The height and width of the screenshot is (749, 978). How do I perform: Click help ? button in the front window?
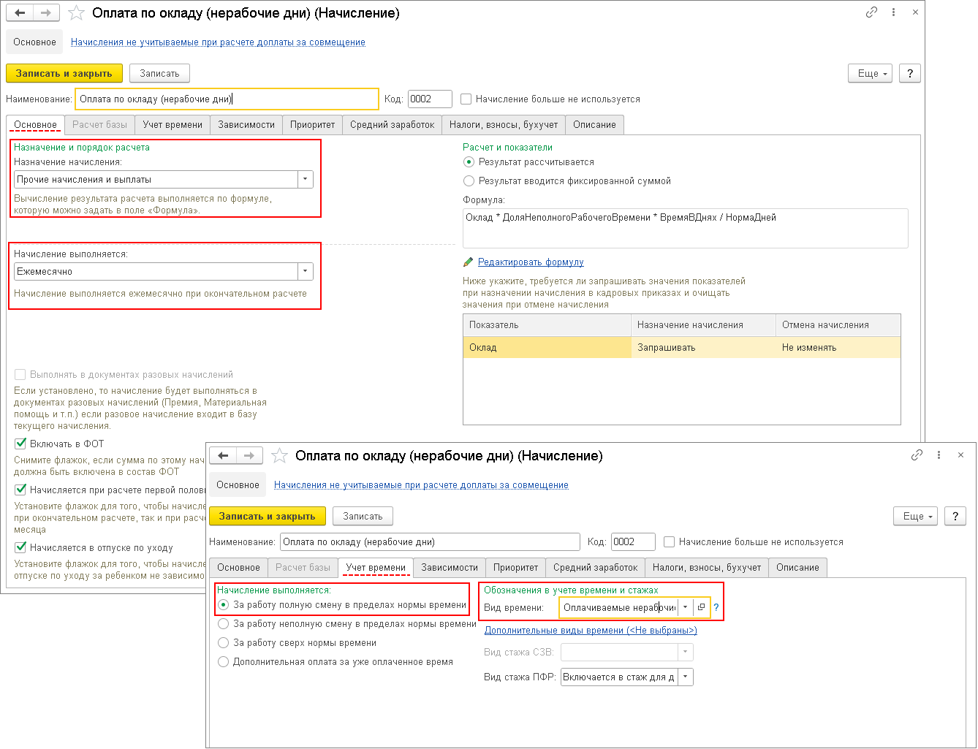[955, 516]
